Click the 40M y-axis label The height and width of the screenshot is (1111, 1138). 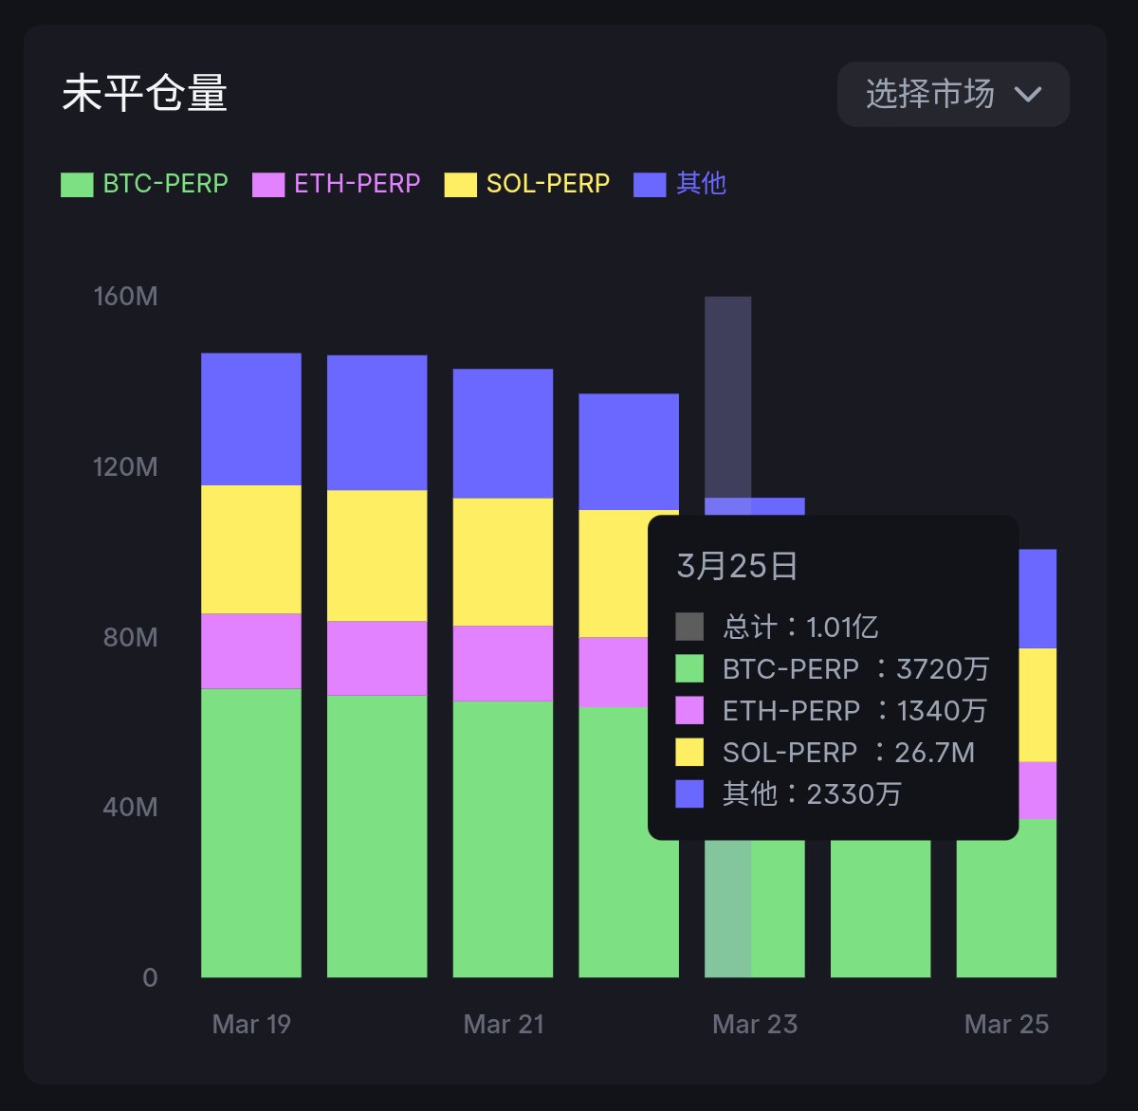point(130,807)
